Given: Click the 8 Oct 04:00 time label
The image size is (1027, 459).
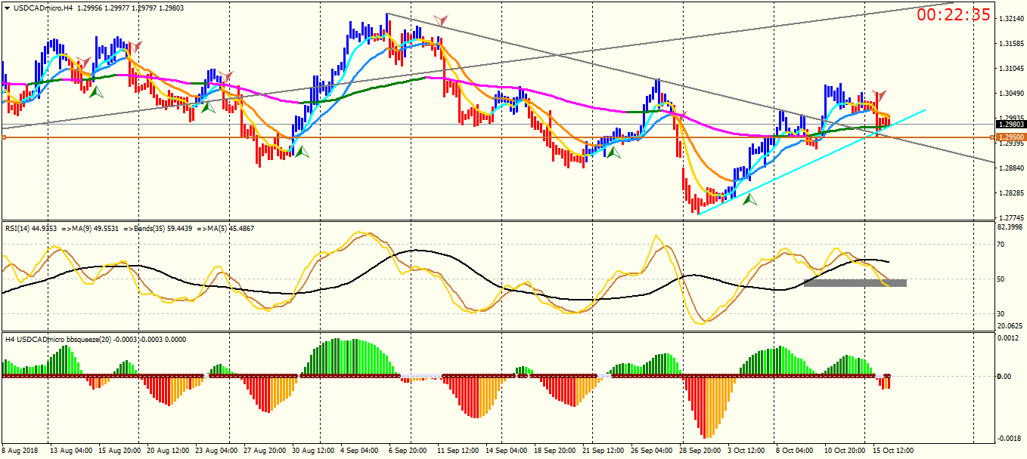Looking at the screenshot, I should 796,451.
